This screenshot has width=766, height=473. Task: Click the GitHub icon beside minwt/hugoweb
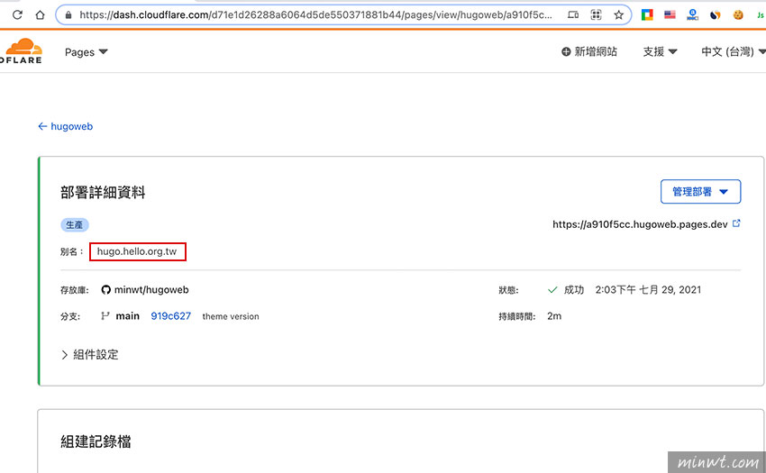pyautogui.click(x=106, y=290)
